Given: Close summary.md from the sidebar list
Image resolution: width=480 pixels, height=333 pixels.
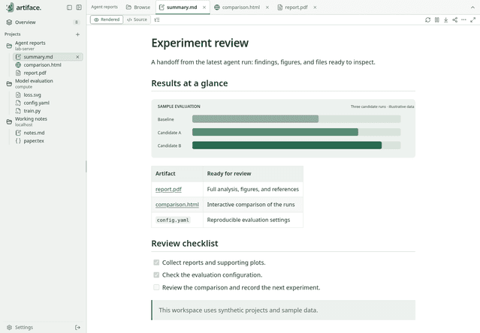Looking at the screenshot, I should (77, 57).
